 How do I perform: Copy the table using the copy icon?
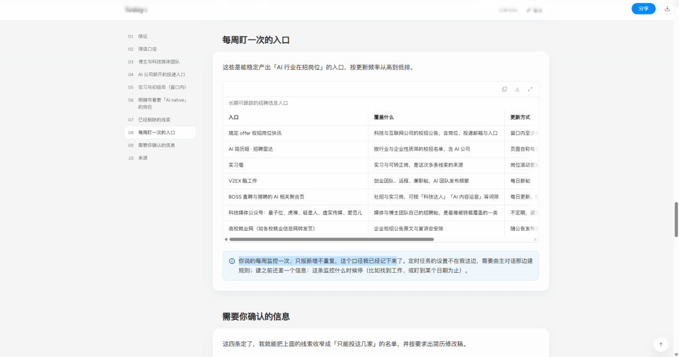click(x=504, y=89)
